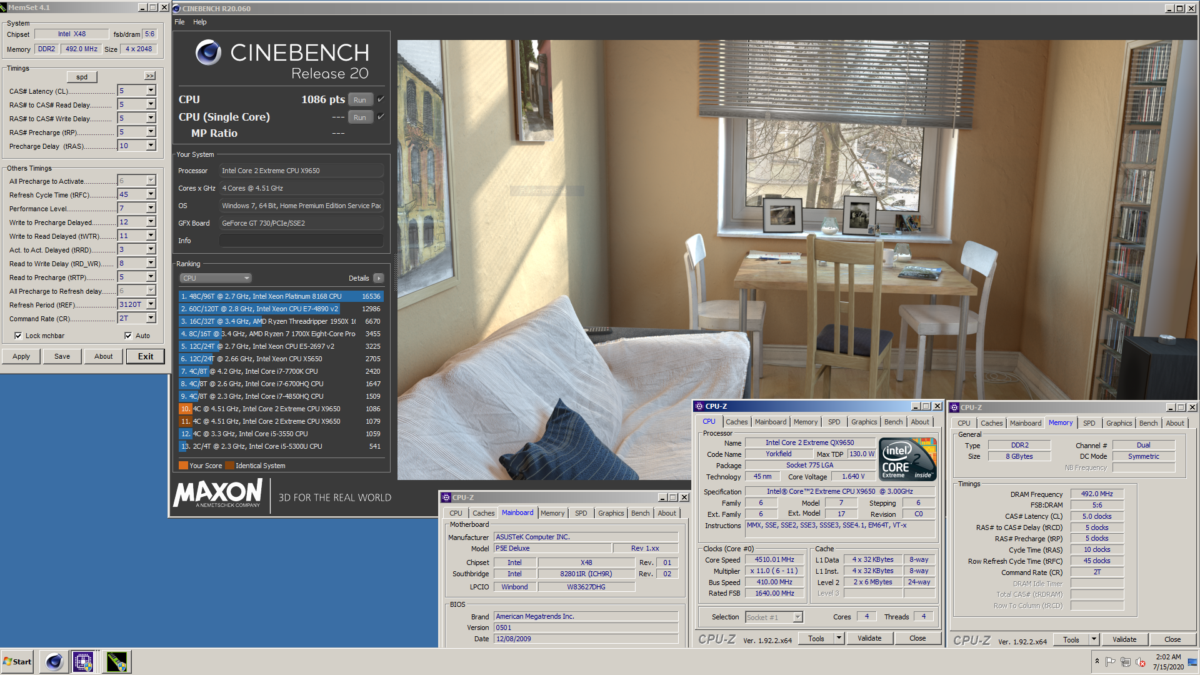Open the Cinebench Help menu
Viewport: 1200px width, 675px height.
click(x=199, y=22)
